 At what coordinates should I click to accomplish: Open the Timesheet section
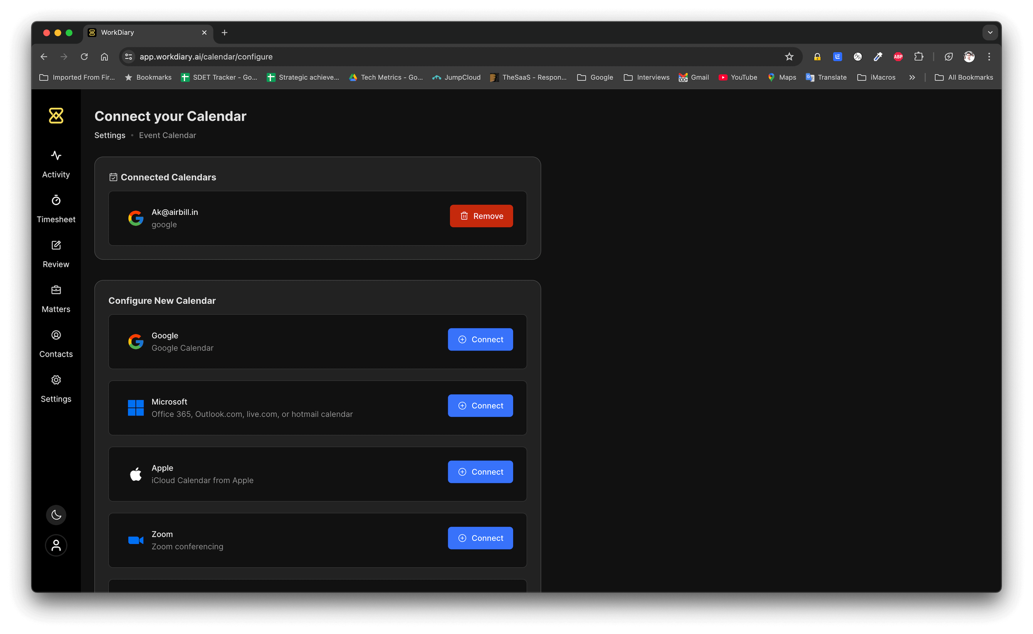point(56,209)
